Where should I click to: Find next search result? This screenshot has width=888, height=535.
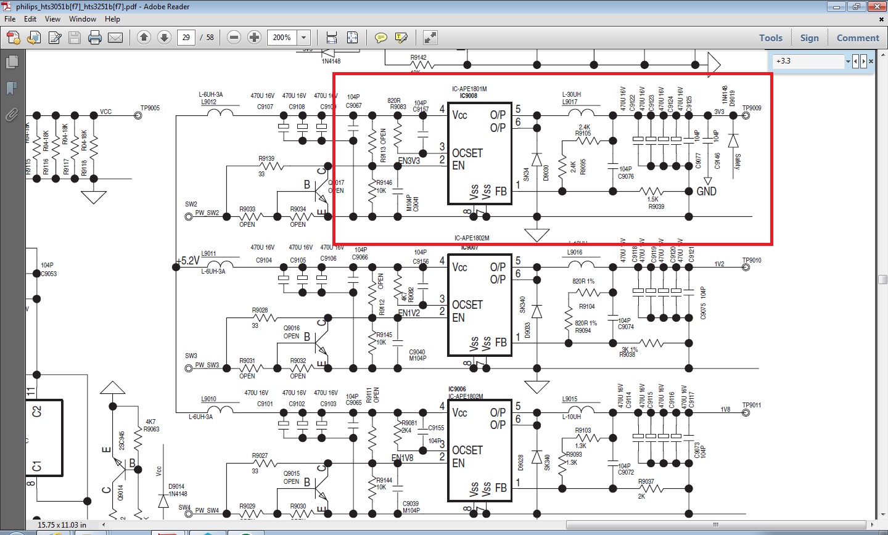click(x=863, y=62)
